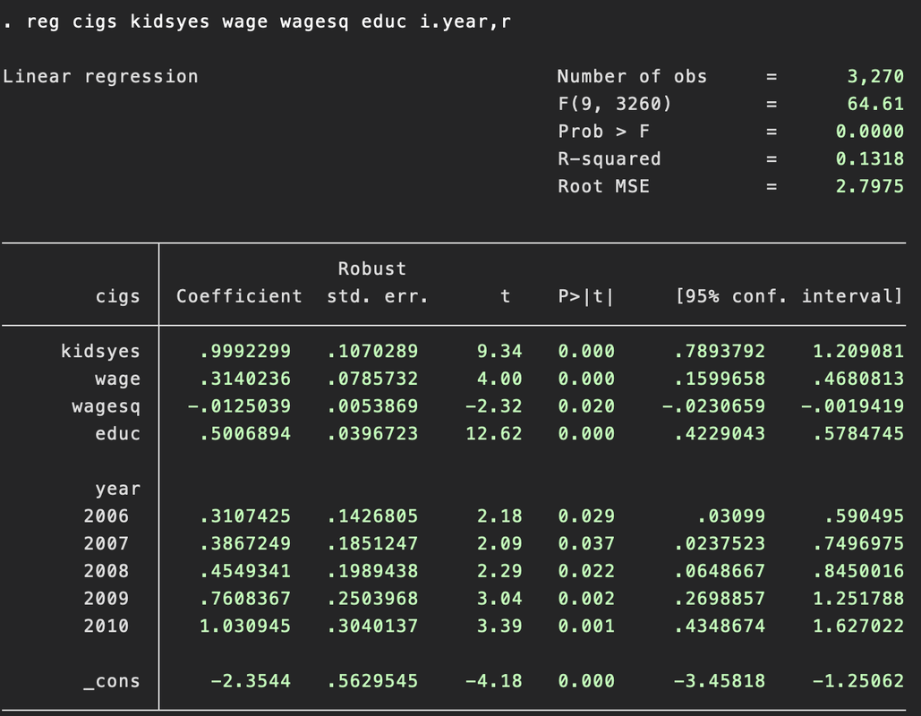
Task: Select 2008 coefficient .4549341
Action: (x=245, y=572)
